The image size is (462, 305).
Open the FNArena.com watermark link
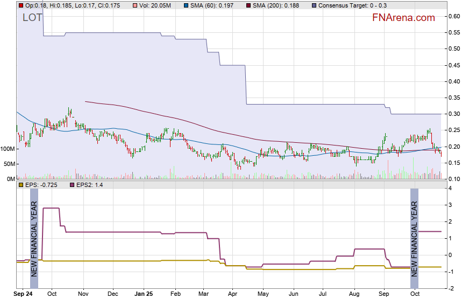403,18
